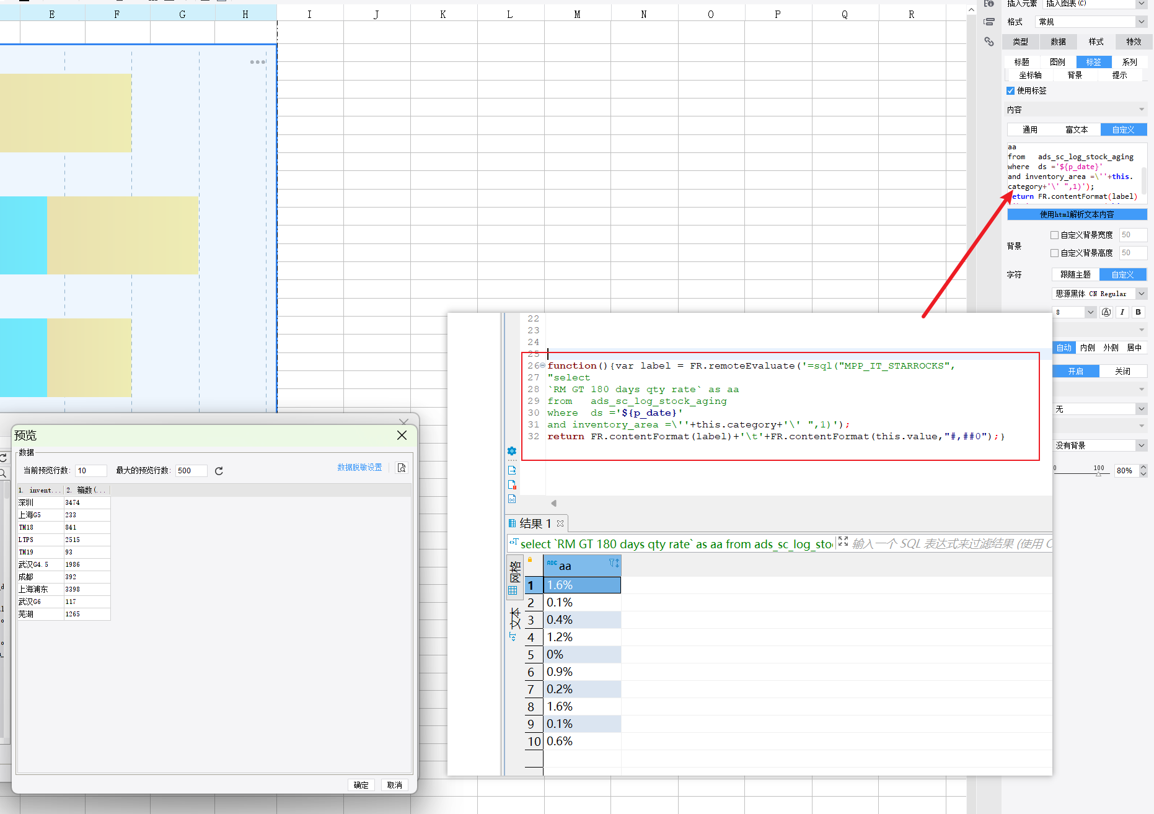The height and width of the screenshot is (814, 1154).
Task: Open the cell attributes icon in the sidebar
Action: coord(989,4)
